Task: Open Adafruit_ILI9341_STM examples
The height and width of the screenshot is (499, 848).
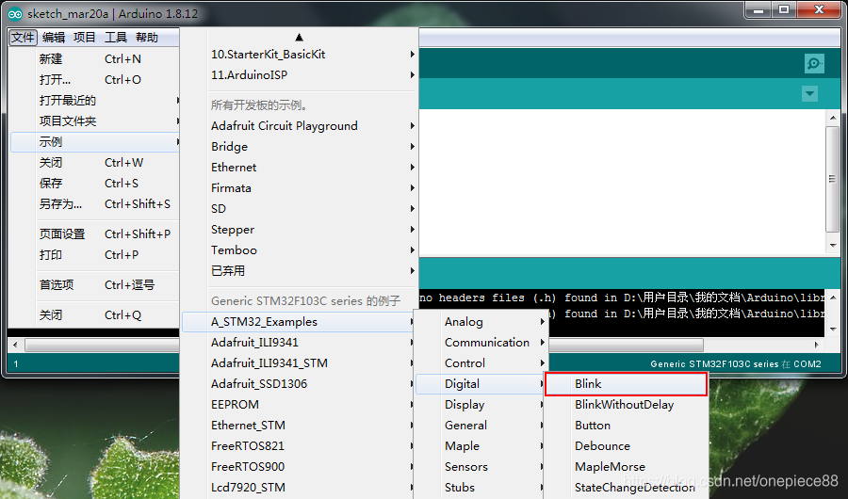Action: point(299,363)
